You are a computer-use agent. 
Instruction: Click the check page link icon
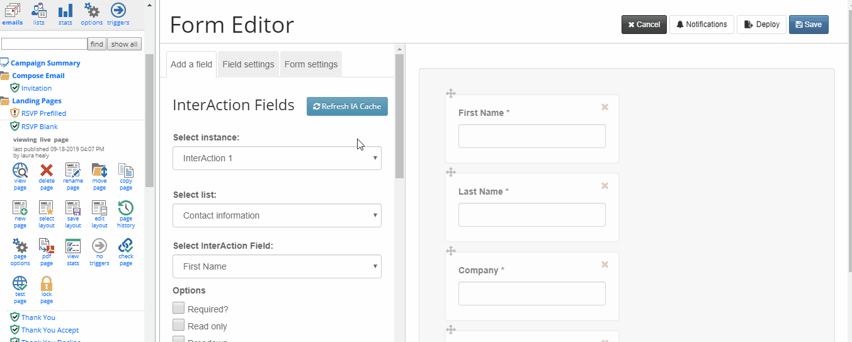(126, 246)
